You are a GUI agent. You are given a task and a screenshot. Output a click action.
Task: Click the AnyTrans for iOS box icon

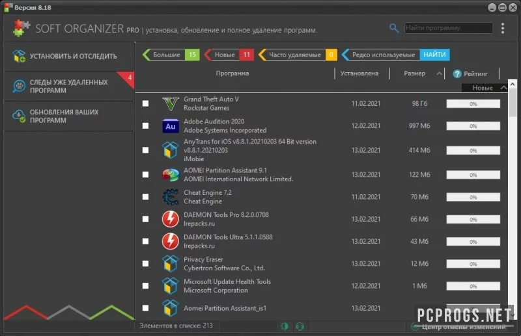(x=171, y=150)
